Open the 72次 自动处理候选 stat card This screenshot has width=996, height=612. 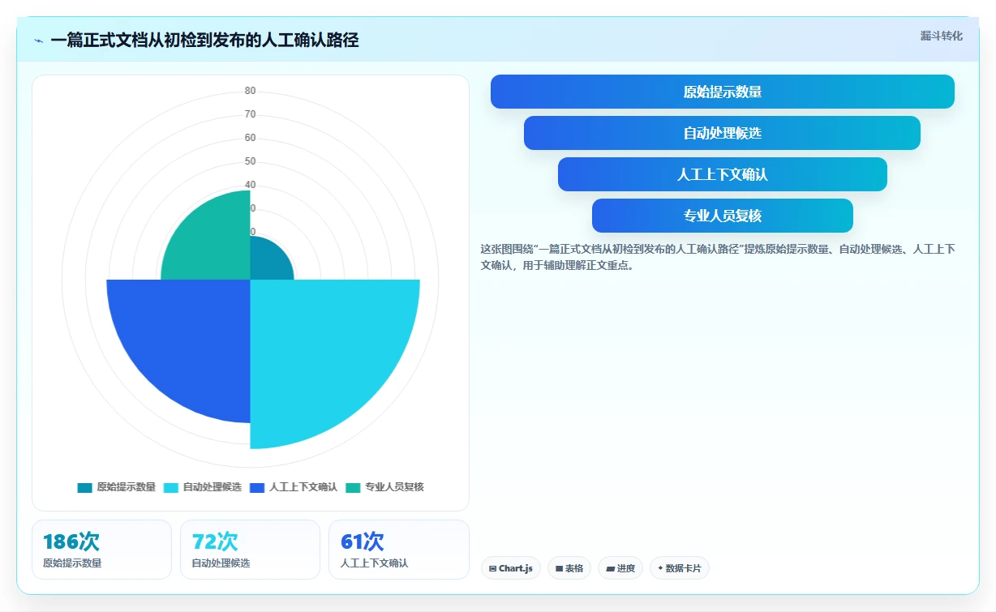pos(250,550)
